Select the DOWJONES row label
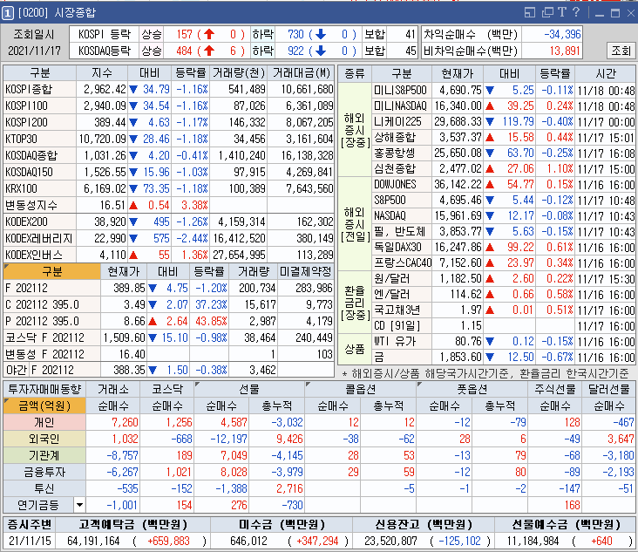Image resolution: width=638 pixels, height=552 pixels. 401,184
